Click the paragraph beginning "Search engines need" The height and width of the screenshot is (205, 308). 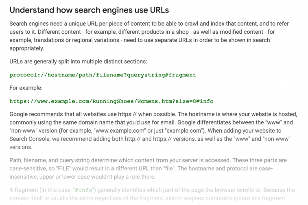[x=149, y=36]
